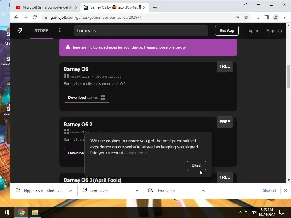
Task: Close the Microsoft Sam YouTube tab
Action: coord(76,7)
